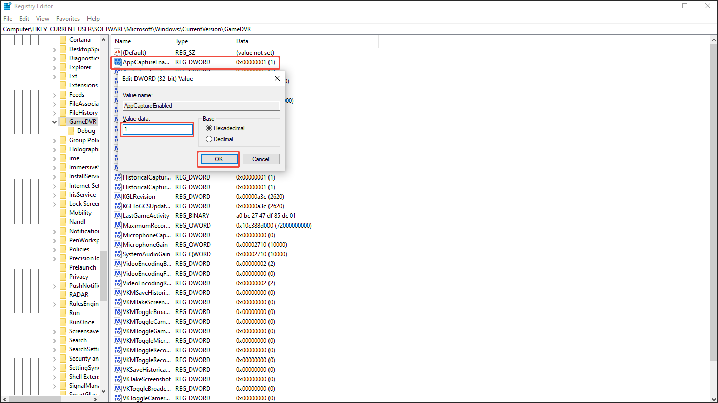The width and height of the screenshot is (718, 403).
Task: Click inside the Value data field
Action: tap(157, 129)
